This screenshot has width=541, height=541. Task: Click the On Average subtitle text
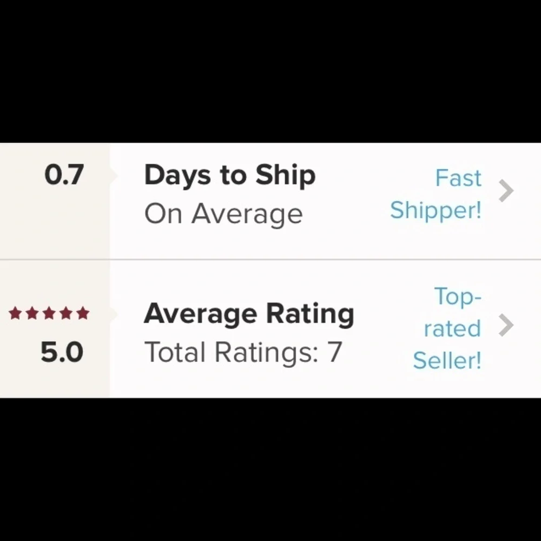tap(223, 213)
